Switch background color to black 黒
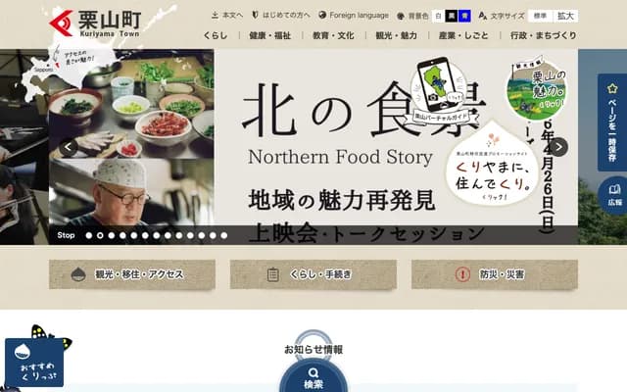The width and height of the screenshot is (627, 392). [x=452, y=16]
